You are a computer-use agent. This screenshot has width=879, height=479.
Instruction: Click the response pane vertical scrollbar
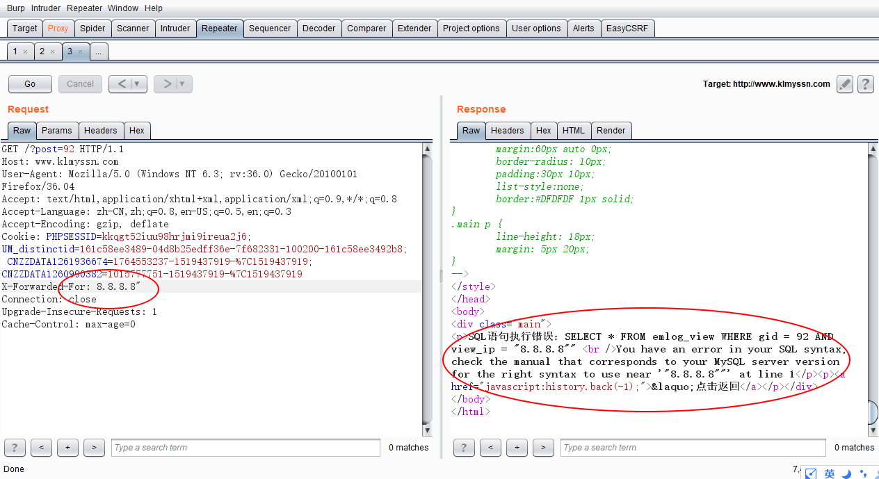pos(873,278)
